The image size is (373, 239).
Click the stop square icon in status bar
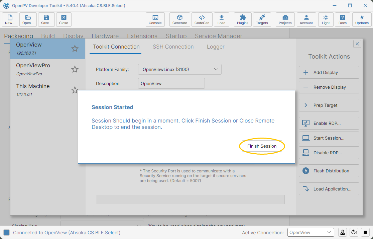coord(365,232)
